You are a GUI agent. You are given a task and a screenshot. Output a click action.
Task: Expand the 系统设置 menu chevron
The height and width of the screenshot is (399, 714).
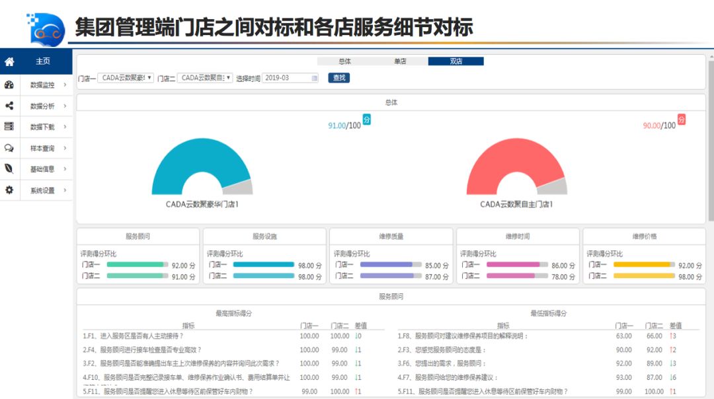65,190
